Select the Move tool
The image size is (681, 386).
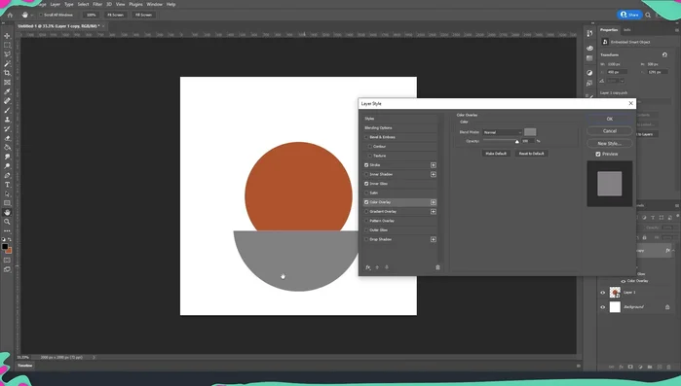tap(8, 36)
